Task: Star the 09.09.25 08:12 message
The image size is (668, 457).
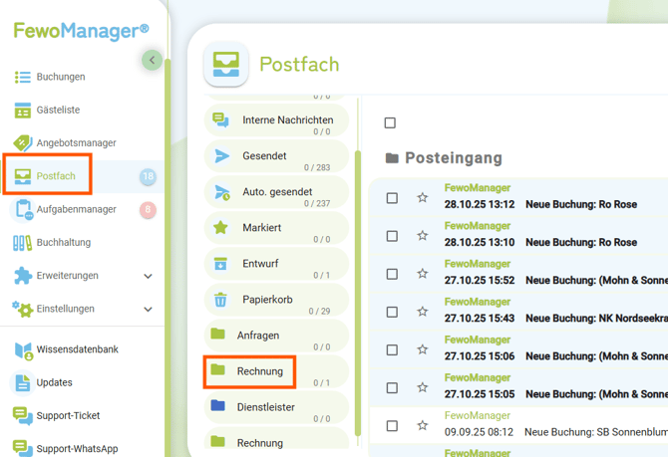Action: pos(422,425)
